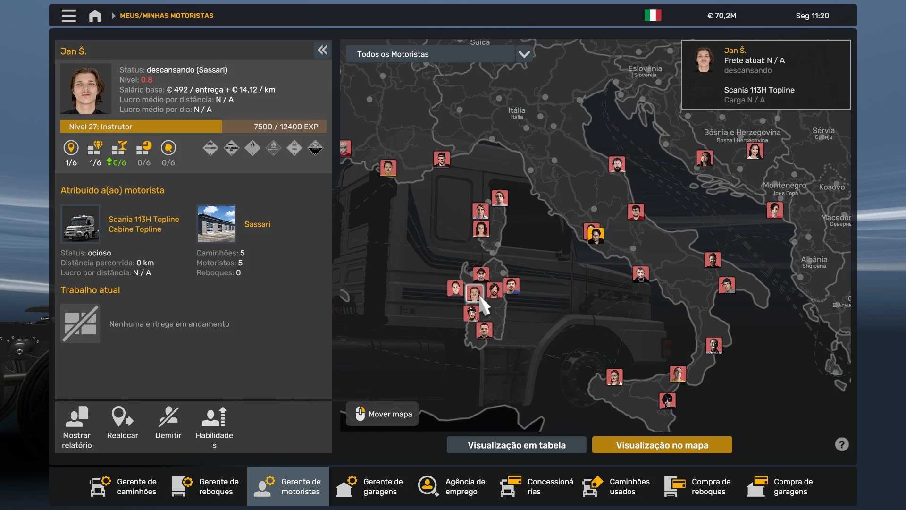906x510 pixels.
Task: Open Gerente de caminhões tab
Action: [124, 486]
